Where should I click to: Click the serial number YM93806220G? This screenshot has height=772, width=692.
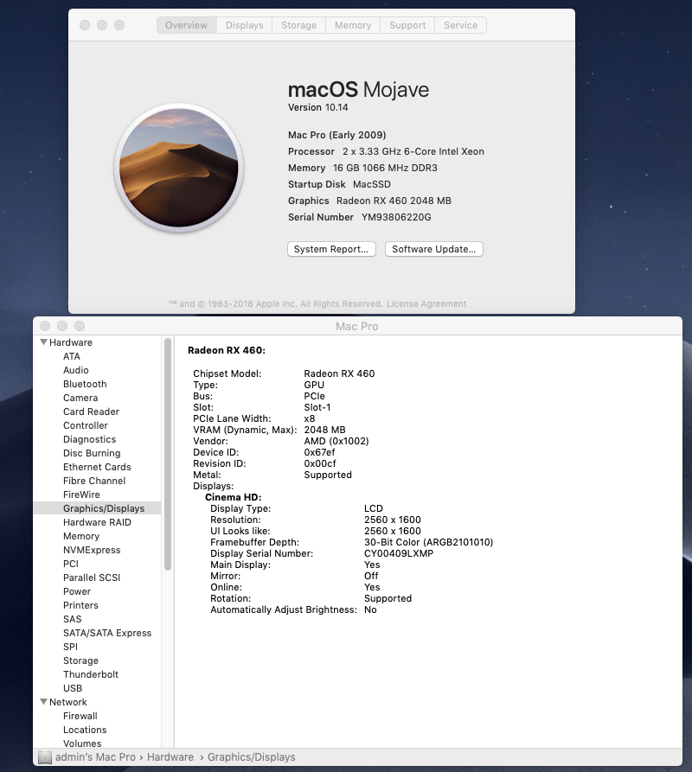tap(396, 217)
